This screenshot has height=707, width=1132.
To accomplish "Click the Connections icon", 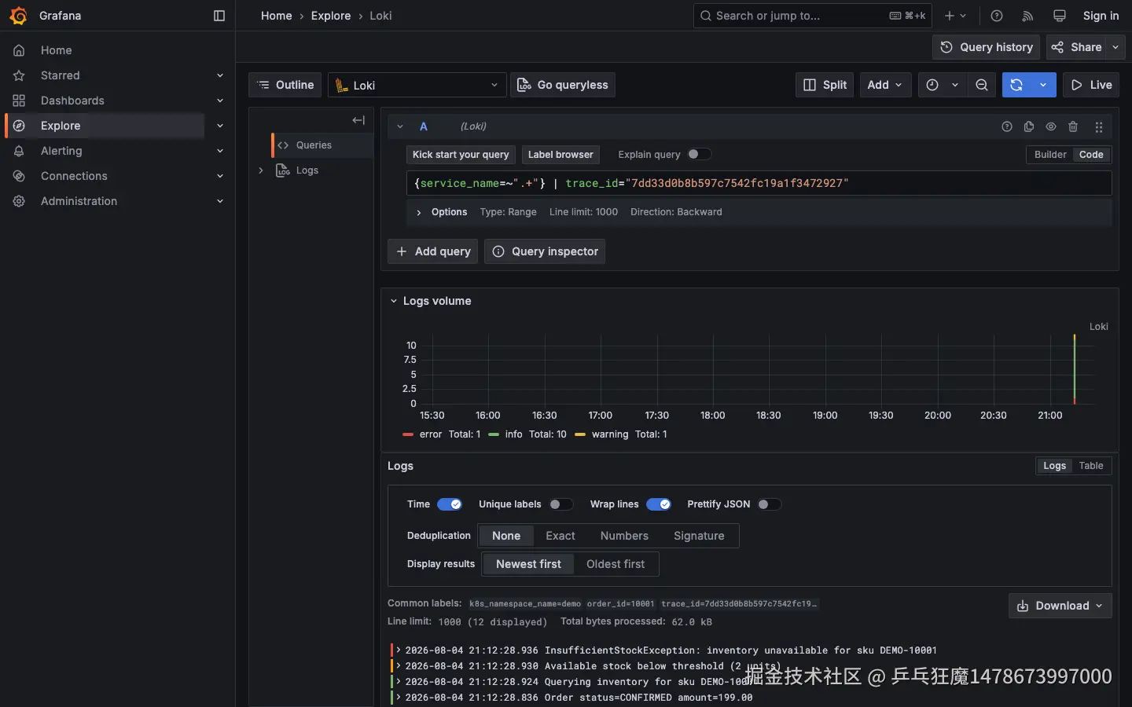I will click(20, 176).
